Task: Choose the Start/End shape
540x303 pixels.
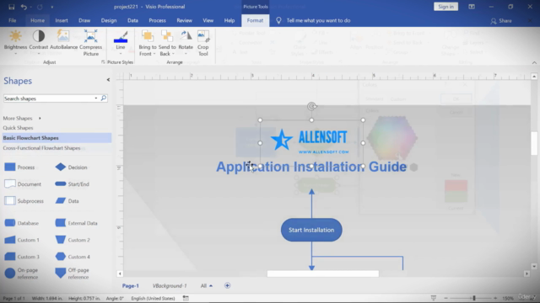Action: (x=72, y=184)
